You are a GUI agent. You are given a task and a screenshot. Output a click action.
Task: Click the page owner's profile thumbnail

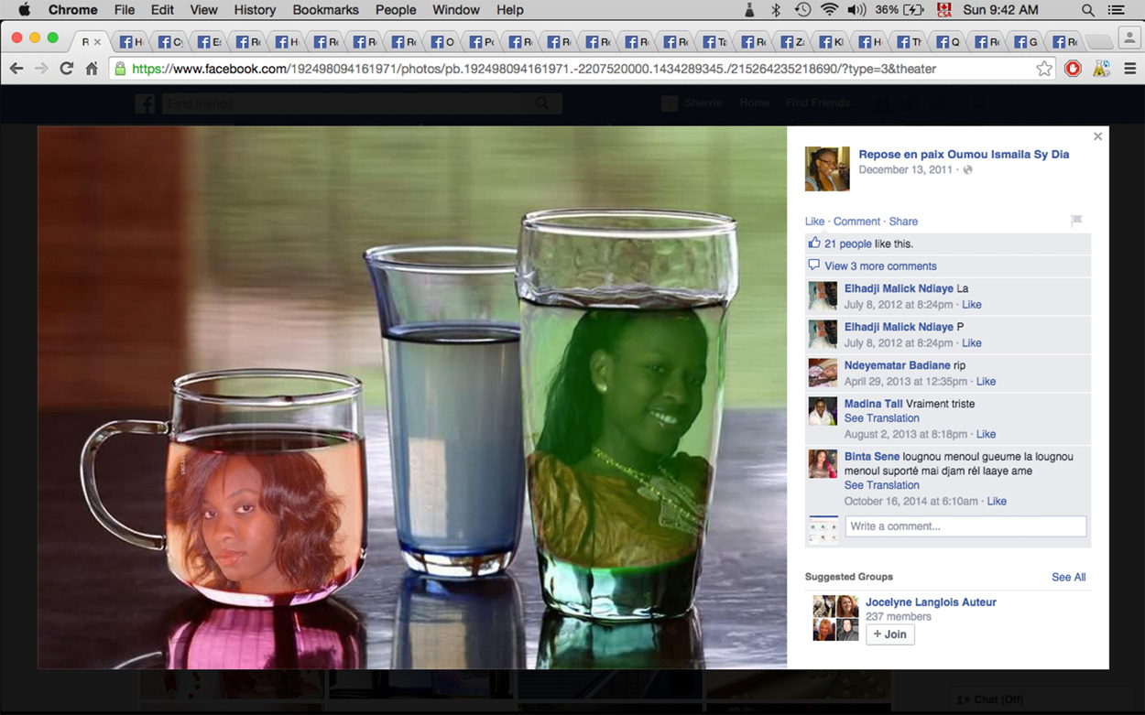(826, 168)
